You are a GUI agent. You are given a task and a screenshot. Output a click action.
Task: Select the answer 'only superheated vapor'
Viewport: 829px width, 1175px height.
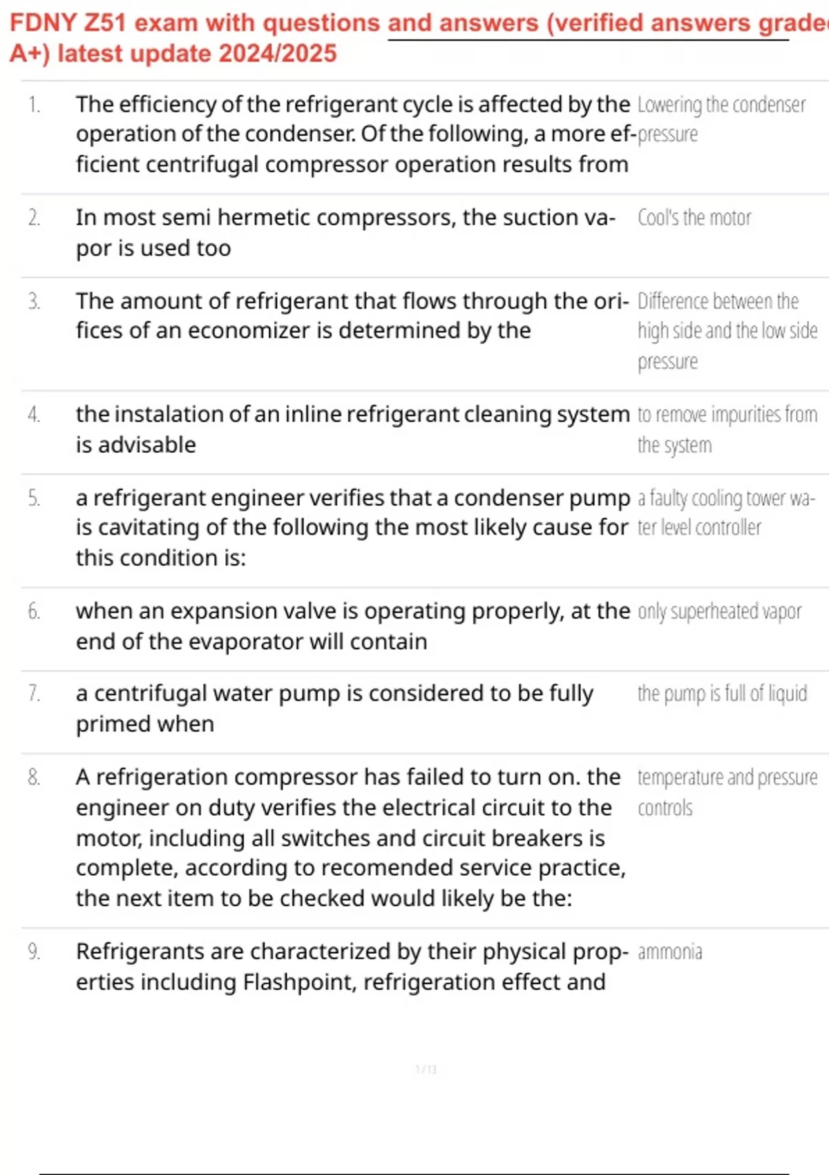coord(719,612)
